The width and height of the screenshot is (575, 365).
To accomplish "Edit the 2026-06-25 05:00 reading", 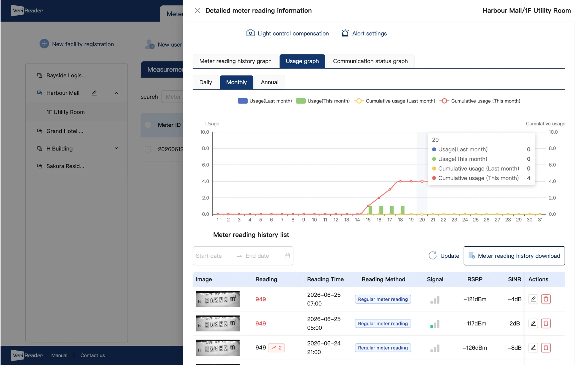I will [x=533, y=323].
